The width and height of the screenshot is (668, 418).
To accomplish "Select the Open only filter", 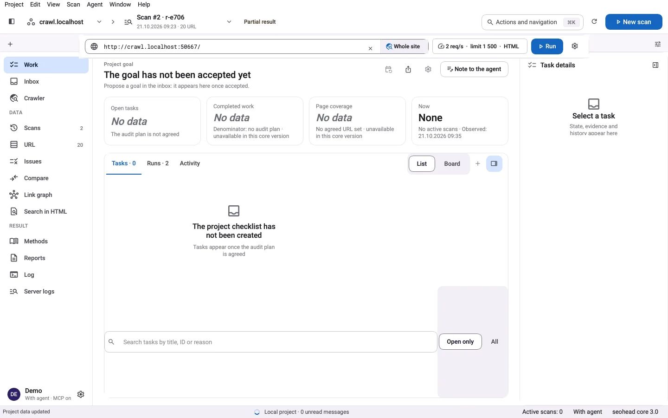I will pyautogui.click(x=460, y=341).
